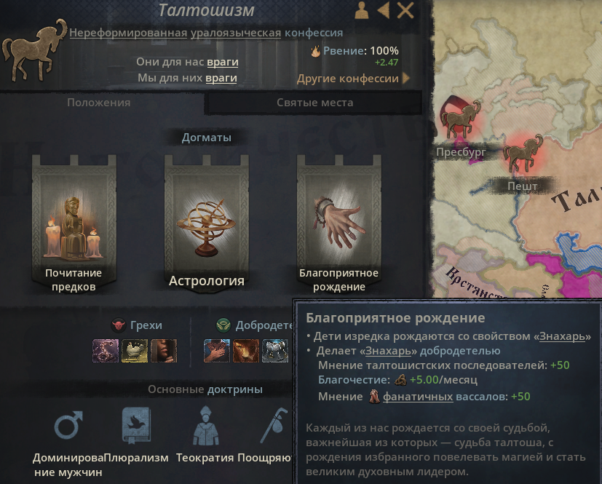Select the Астрология tenet banner

point(207,224)
